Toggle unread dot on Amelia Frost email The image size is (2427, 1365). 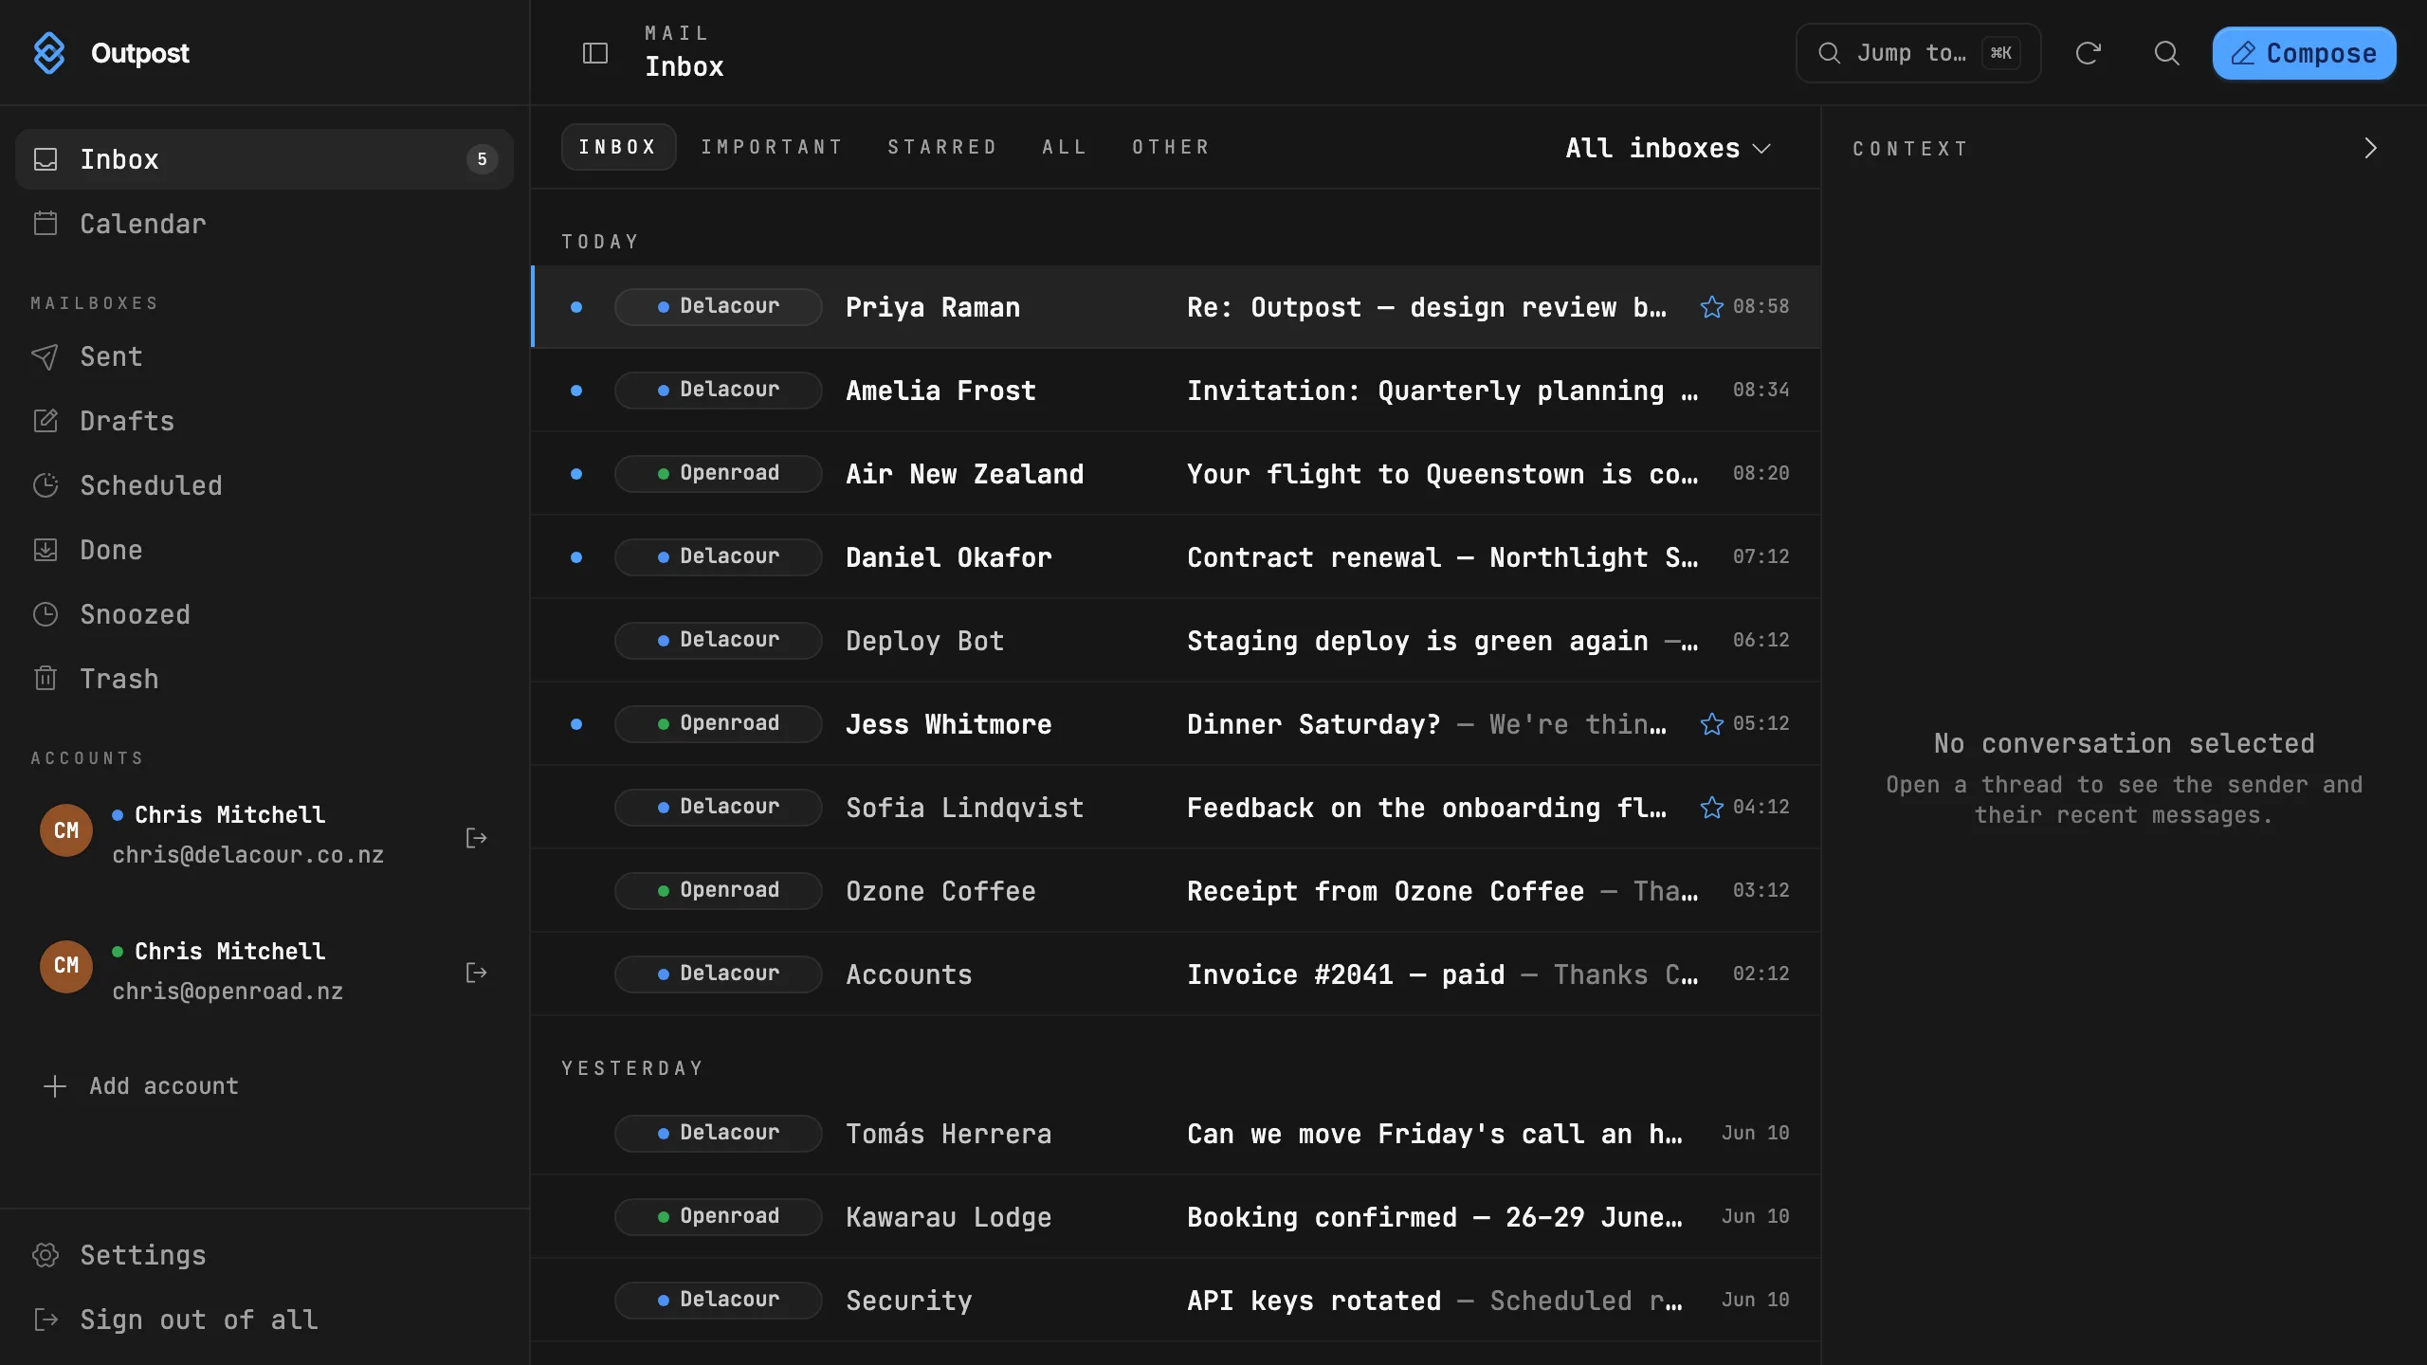pyautogui.click(x=576, y=391)
